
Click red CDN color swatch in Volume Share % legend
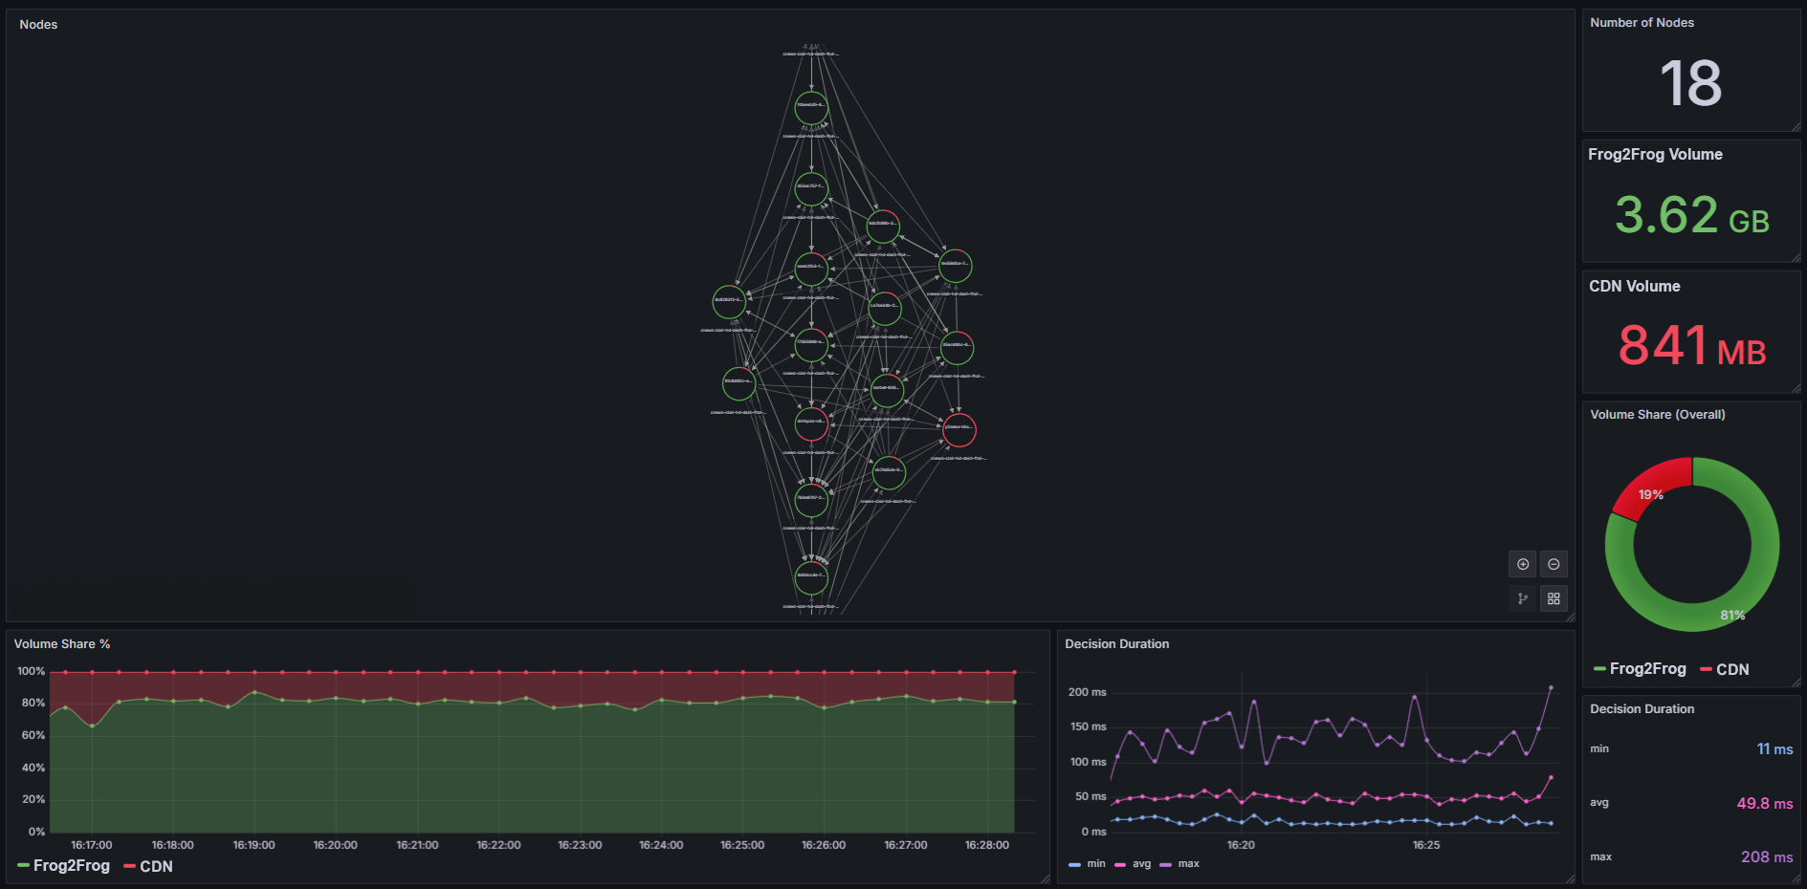click(x=129, y=866)
